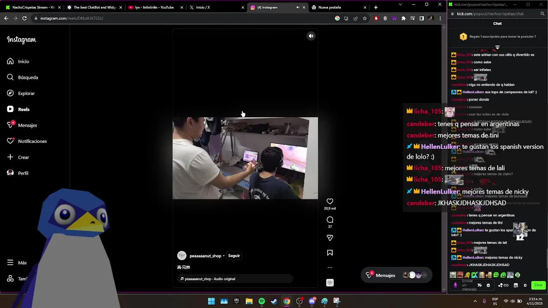Click the Kick chat points infinity icon
The width and height of the screenshot is (548, 308).
[503, 285]
